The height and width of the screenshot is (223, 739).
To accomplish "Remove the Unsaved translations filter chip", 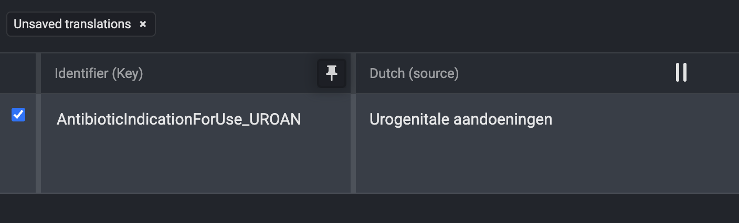I will point(143,24).
